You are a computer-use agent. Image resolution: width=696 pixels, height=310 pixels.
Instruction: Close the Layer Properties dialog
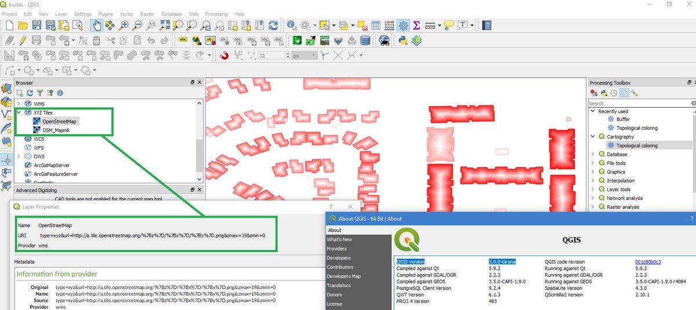click(350, 206)
